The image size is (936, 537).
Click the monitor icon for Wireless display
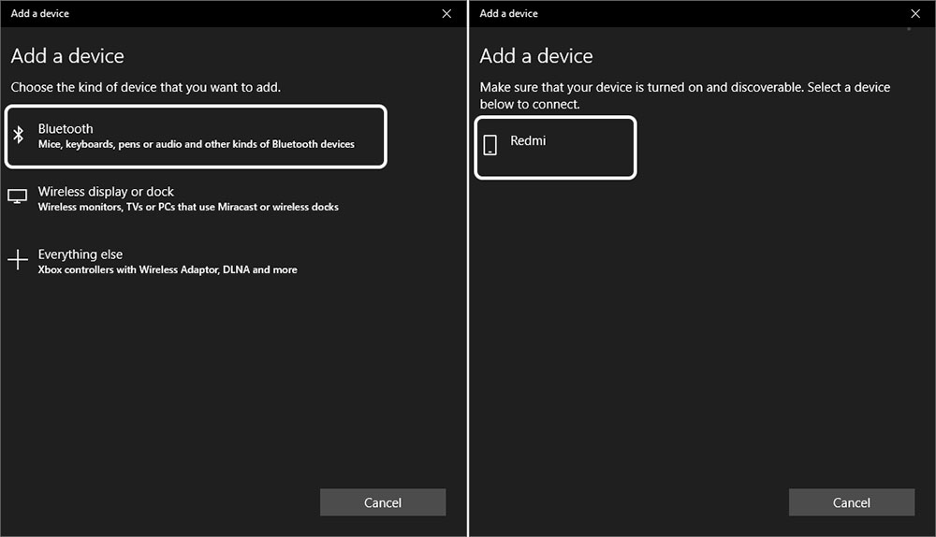click(18, 197)
